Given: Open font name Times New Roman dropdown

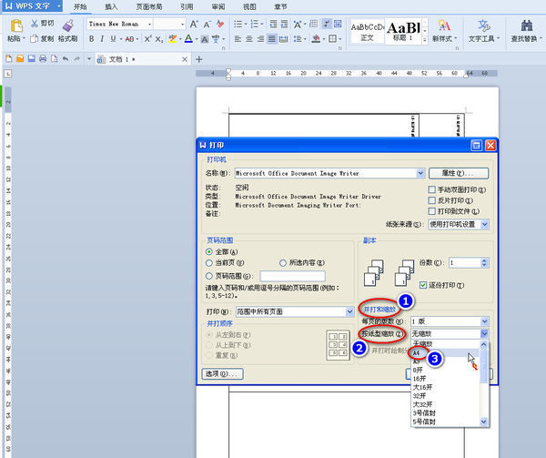Looking at the screenshot, I should point(150,24).
